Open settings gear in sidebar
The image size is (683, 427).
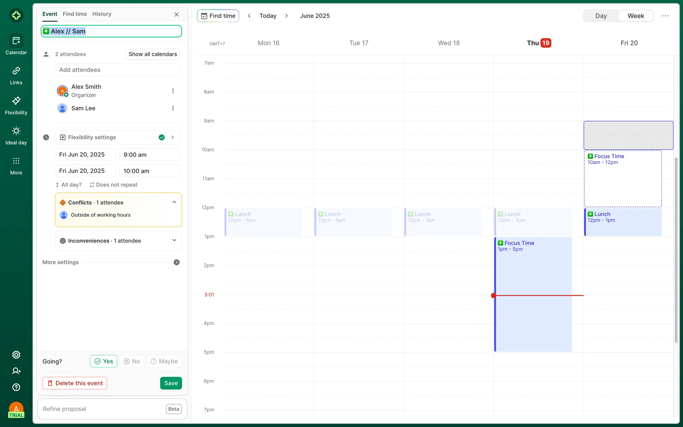click(x=16, y=355)
